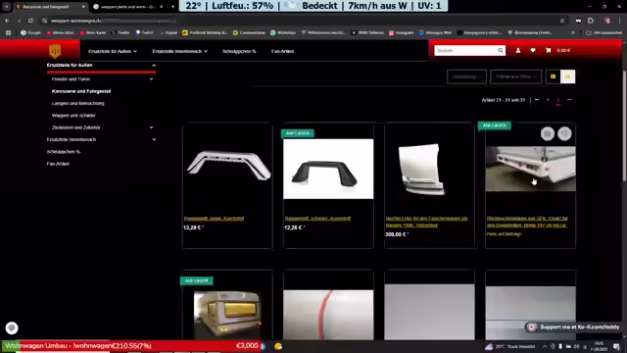Open the browser tab search dropdown arrow
Image resolution: width=627 pixels, height=353 pixels.
[x=7, y=7]
